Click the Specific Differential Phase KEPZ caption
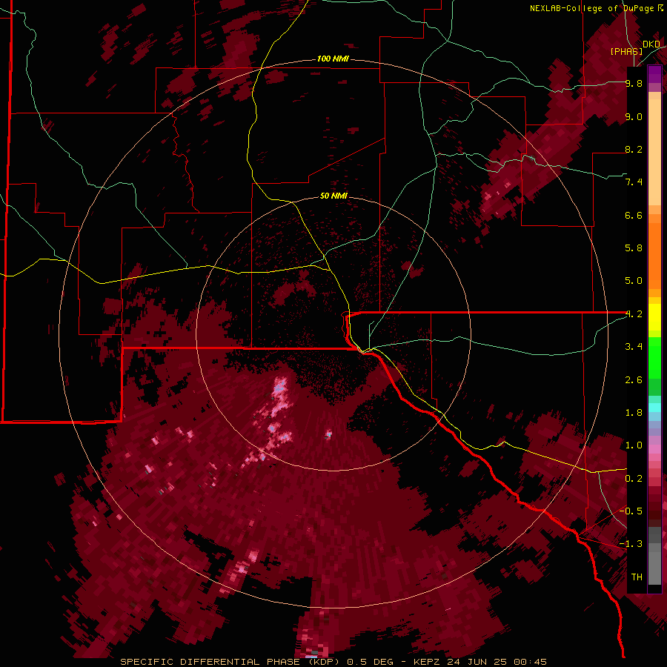The image size is (667, 667). click(x=333, y=662)
